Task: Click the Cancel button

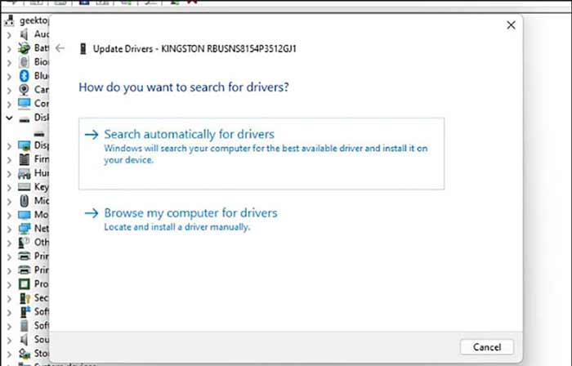Action: click(x=487, y=347)
